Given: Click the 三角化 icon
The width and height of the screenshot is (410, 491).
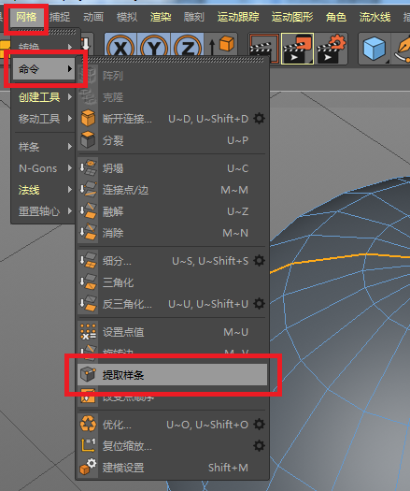Looking at the screenshot, I should point(88,282).
